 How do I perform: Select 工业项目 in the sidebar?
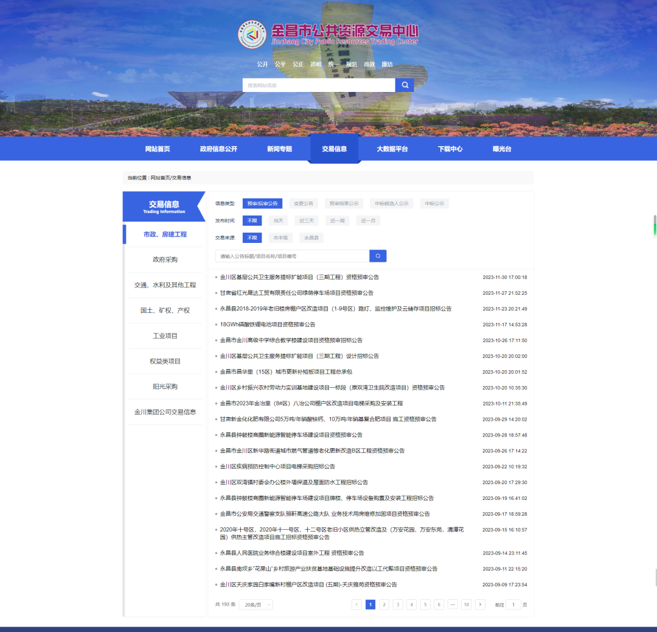(165, 335)
